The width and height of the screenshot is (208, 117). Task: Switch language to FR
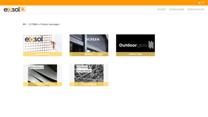(203, 3)
